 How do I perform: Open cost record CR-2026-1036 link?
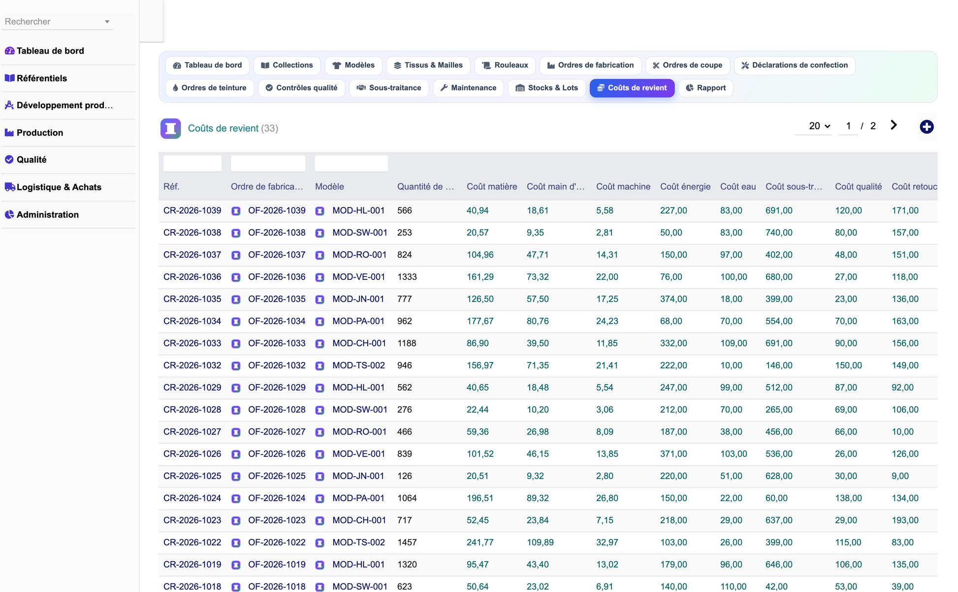[192, 277]
